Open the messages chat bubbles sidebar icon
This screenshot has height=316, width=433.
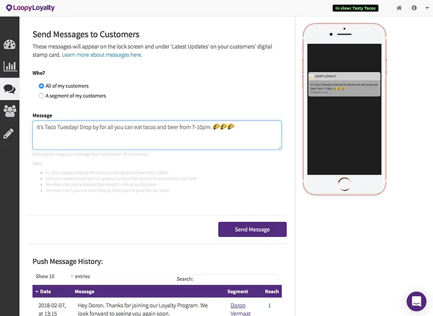click(x=10, y=89)
